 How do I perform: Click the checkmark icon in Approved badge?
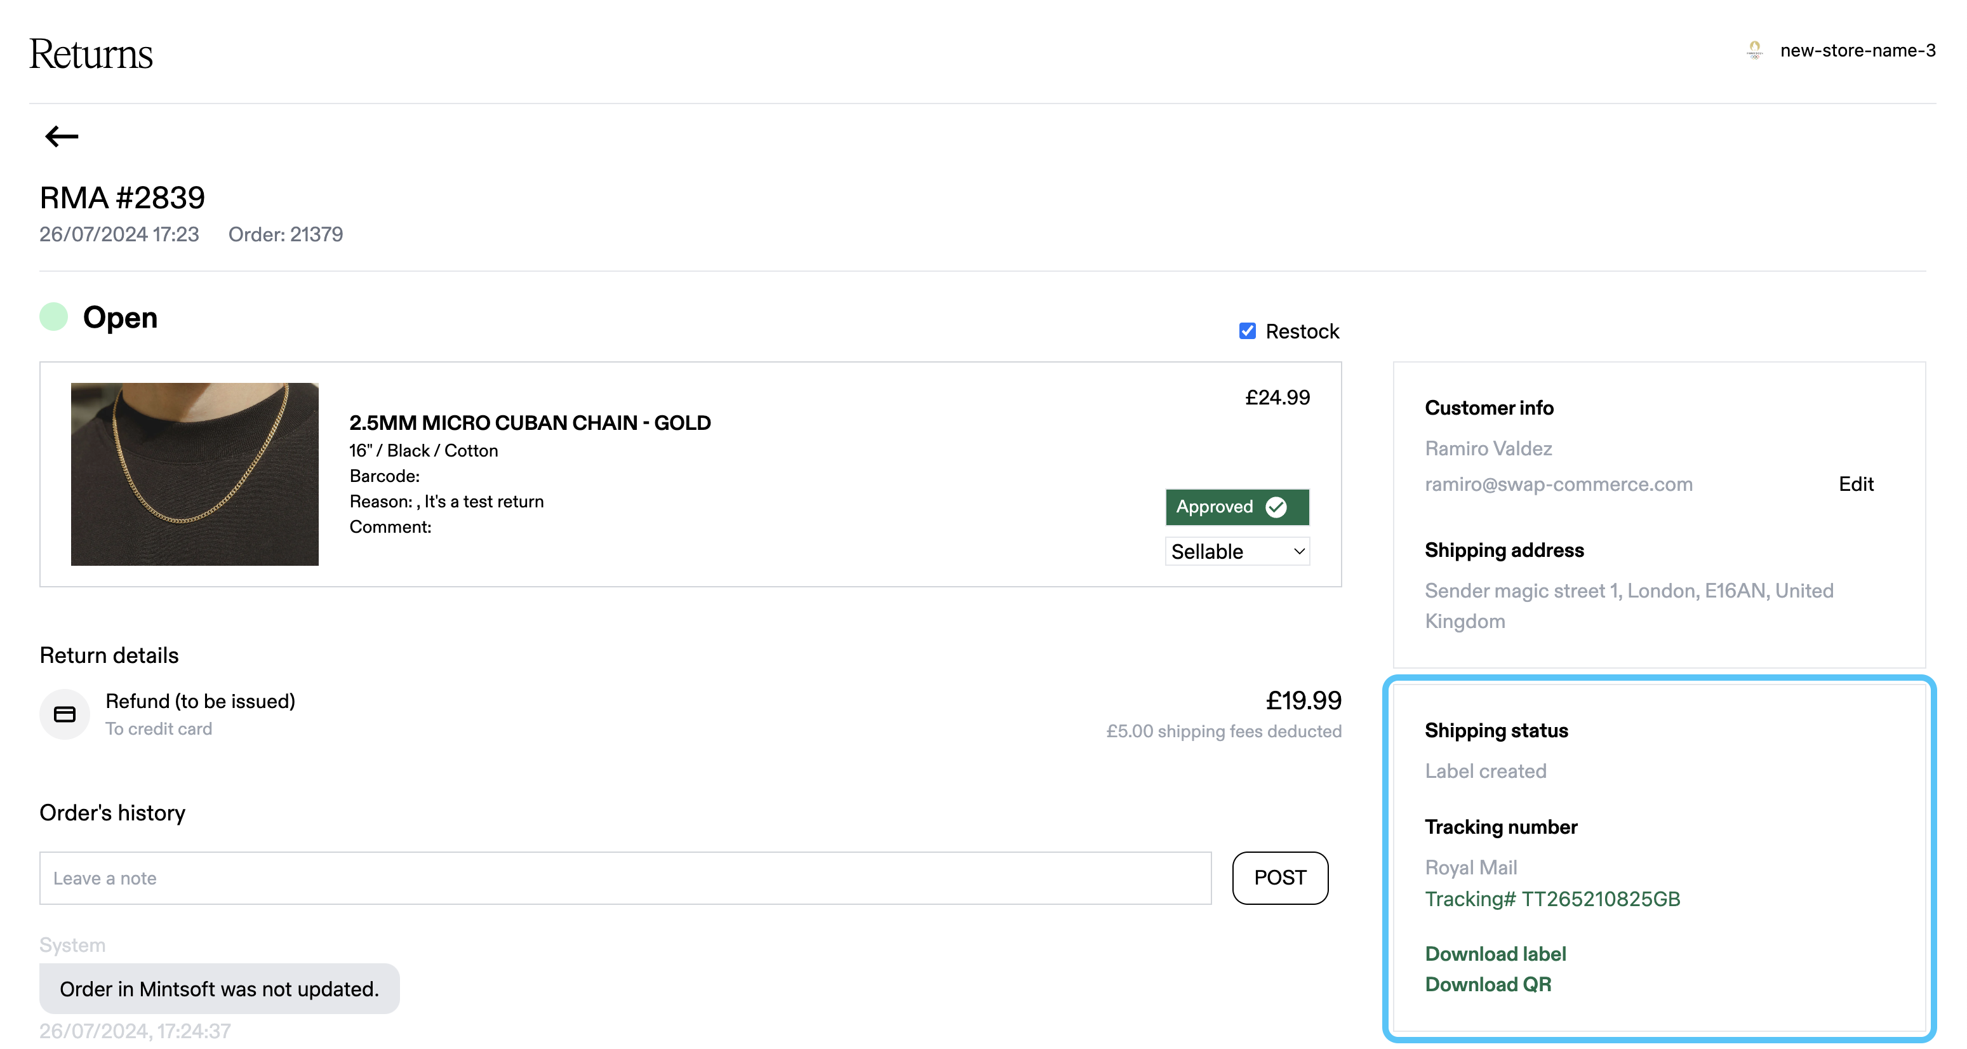point(1276,506)
